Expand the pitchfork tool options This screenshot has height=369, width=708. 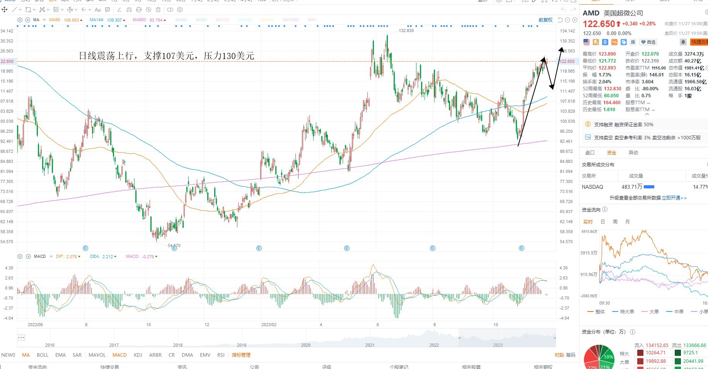pyautogui.click(x=48, y=10)
